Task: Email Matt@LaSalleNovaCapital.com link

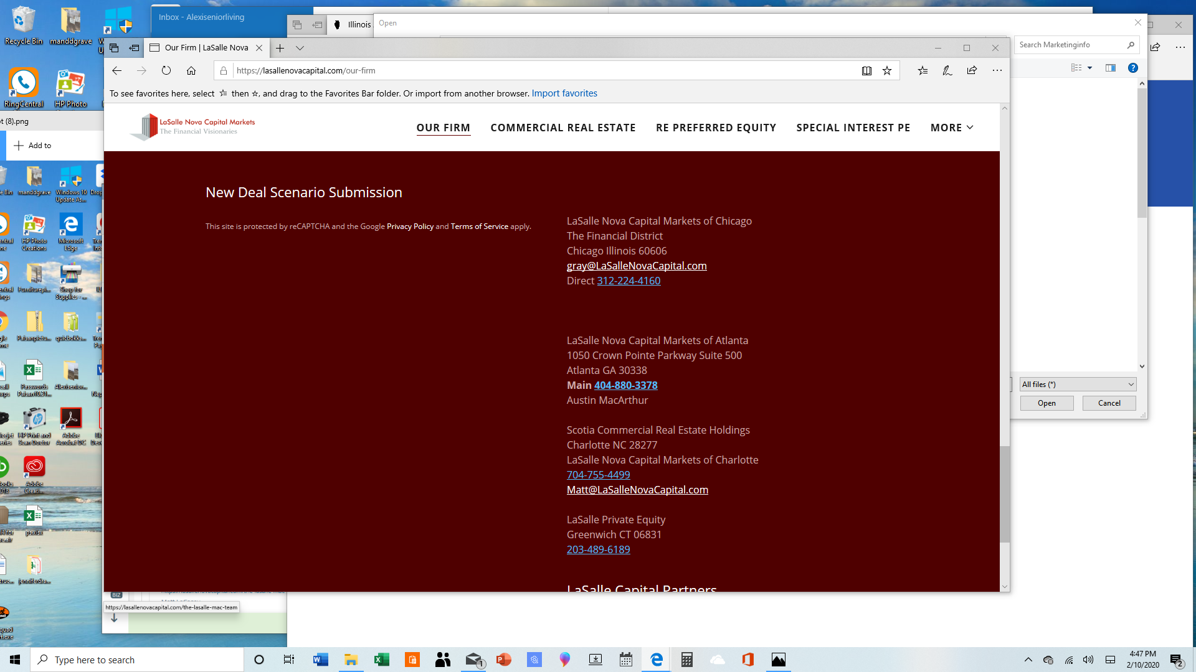Action: pyautogui.click(x=637, y=490)
